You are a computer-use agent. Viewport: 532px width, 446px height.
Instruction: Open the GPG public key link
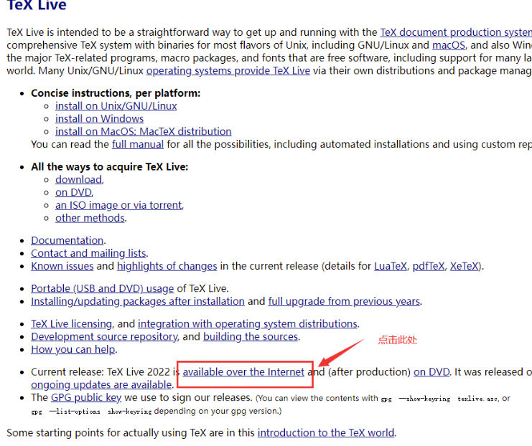[x=86, y=397]
